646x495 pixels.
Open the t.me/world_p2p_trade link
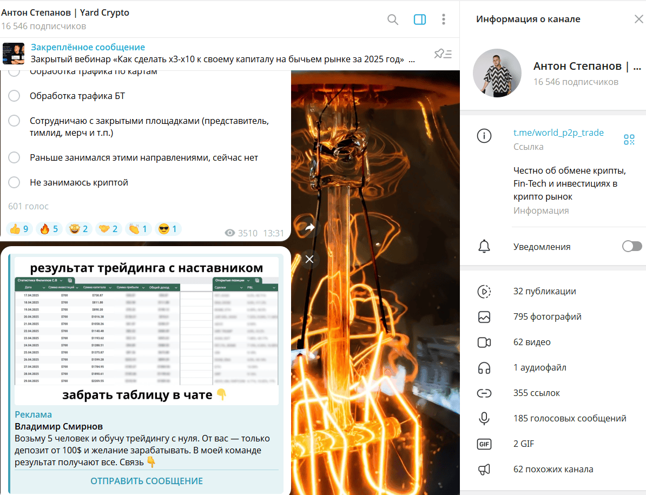558,133
